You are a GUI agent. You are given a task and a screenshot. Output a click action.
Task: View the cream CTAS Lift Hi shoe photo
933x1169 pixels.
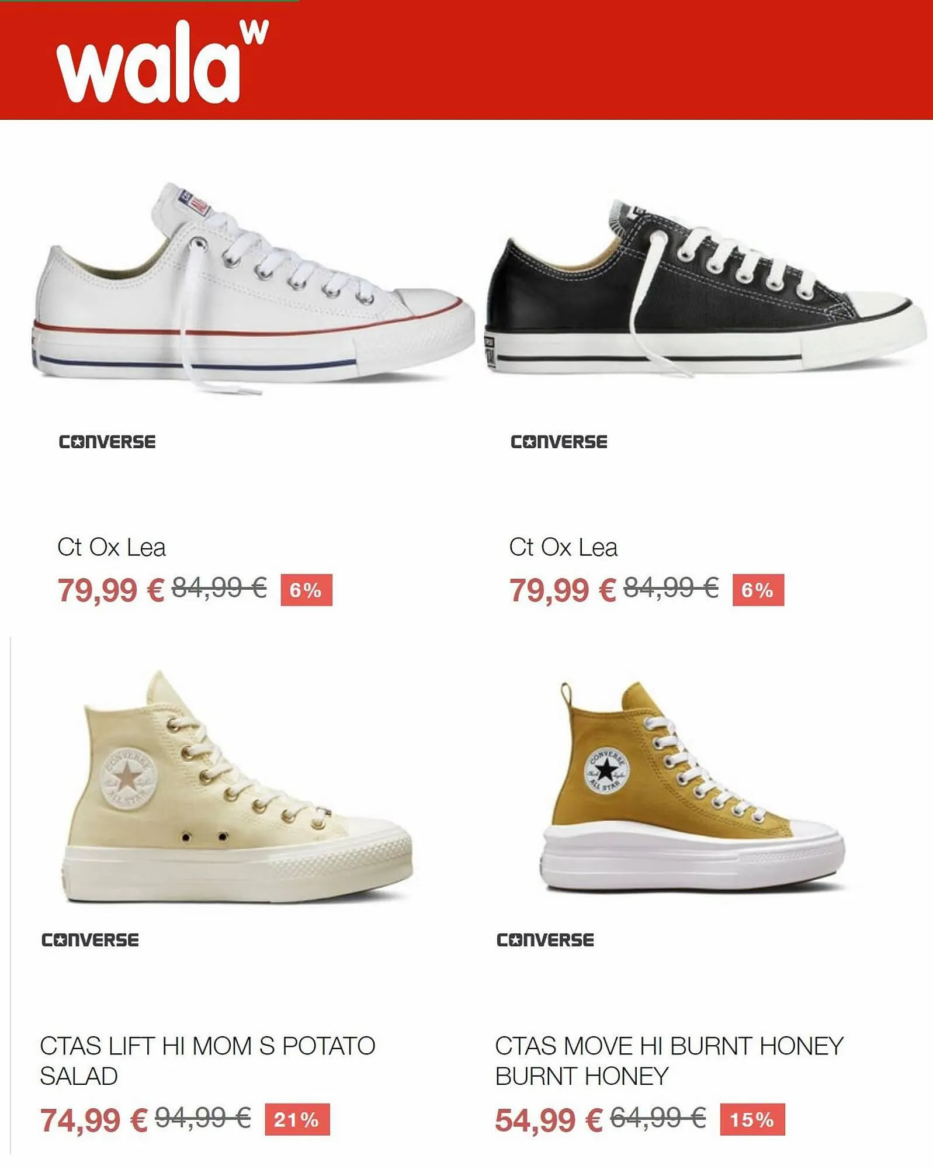(x=238, y=787)
